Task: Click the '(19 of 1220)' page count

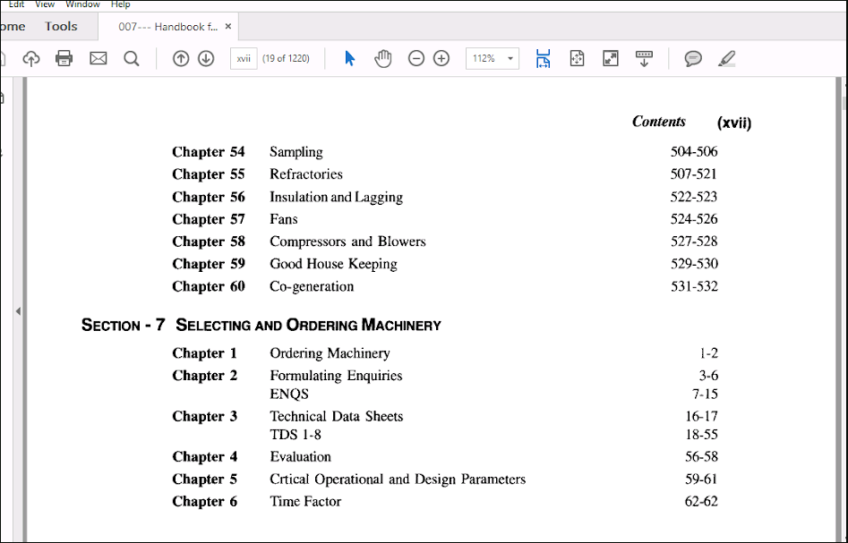Action: coord(286,58)
